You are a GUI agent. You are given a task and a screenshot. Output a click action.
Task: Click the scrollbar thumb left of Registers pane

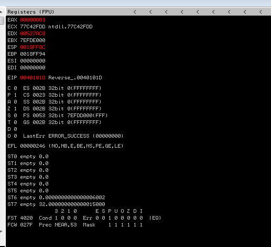click(x=2, y=20)
